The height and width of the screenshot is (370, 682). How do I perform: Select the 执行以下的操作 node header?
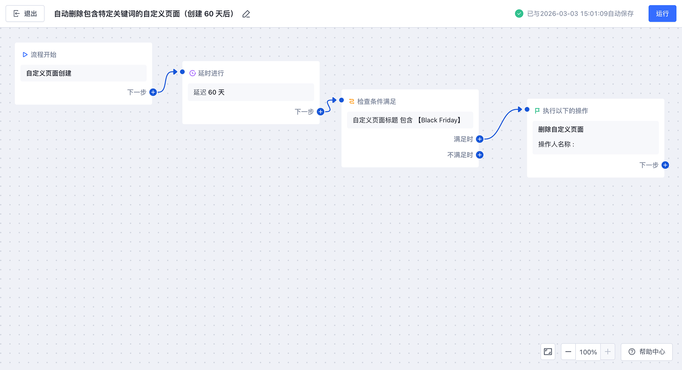click(565, 111)
